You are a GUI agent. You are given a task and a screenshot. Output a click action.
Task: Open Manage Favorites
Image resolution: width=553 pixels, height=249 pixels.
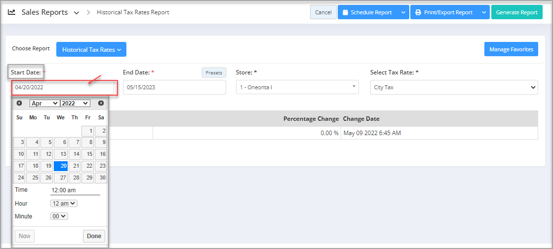[511, 49]
